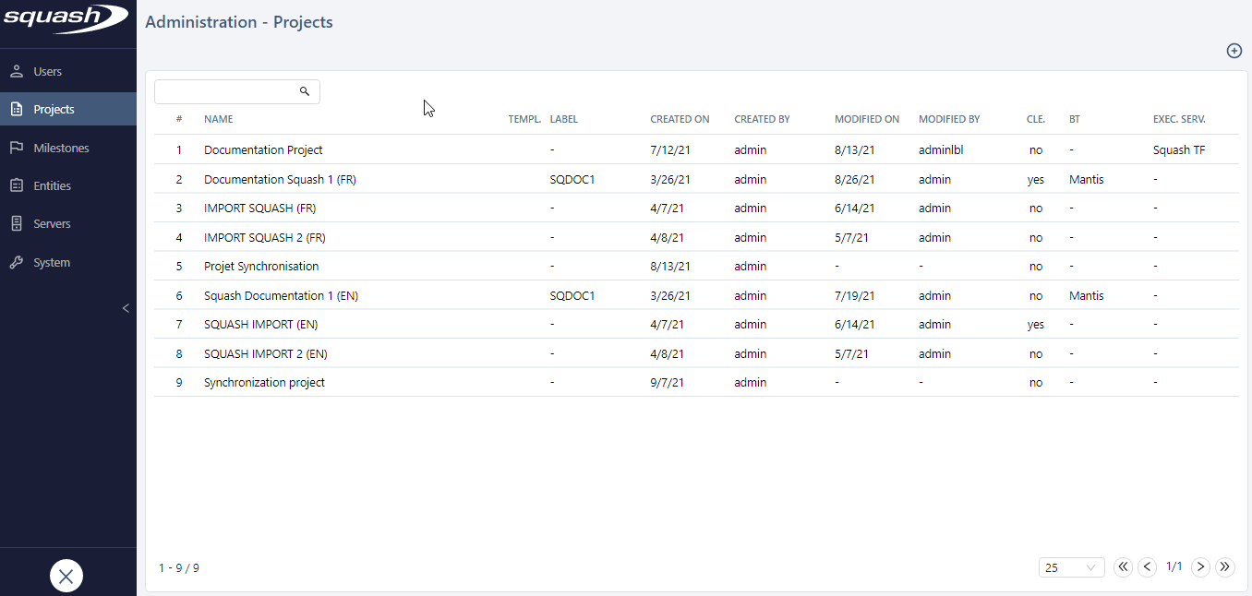Click the System wrench icon
This screenshot has width=1252, height=596.
point(17,263)
